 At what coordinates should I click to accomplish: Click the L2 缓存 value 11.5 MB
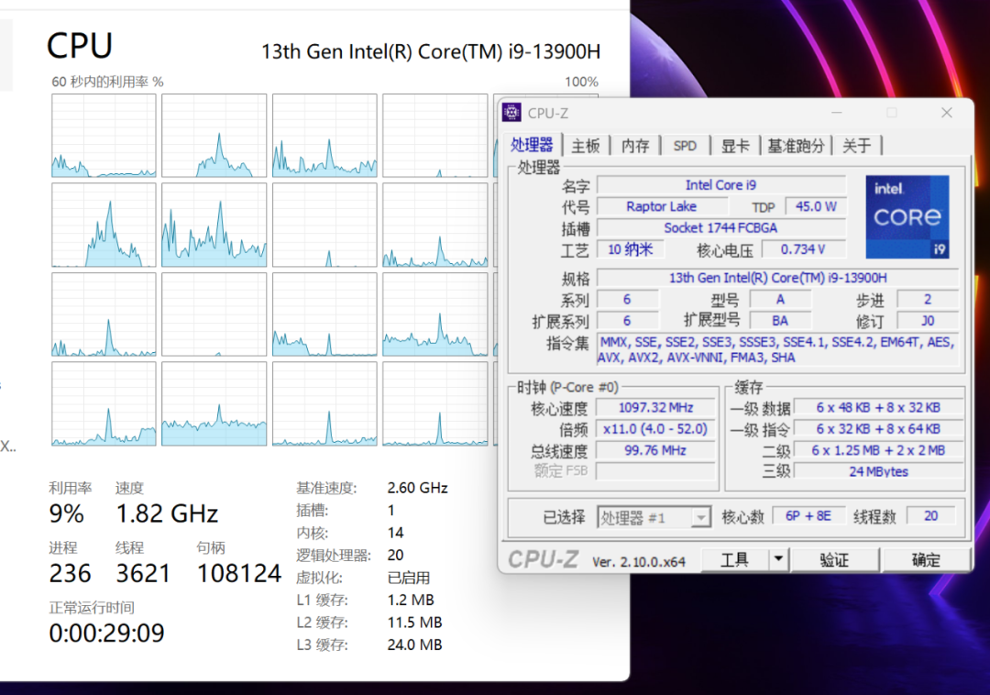pyautogui.click(x=414, y=623)
